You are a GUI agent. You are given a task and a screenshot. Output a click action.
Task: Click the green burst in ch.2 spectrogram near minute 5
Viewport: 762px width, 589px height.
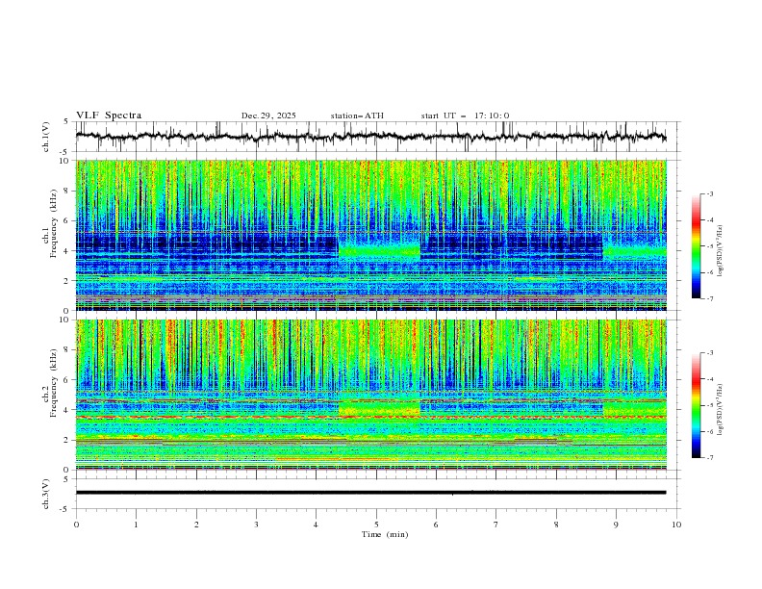click(379, 408)
